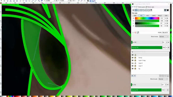Choose the nonzero solid fill rule icon
Viewport: 173px width, 97px height.
[x=168, y=10]
